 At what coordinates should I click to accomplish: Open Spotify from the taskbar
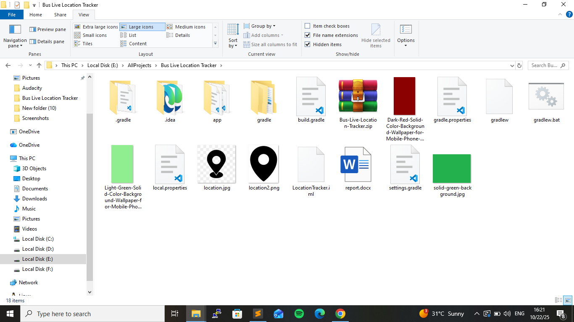point(299,314)
